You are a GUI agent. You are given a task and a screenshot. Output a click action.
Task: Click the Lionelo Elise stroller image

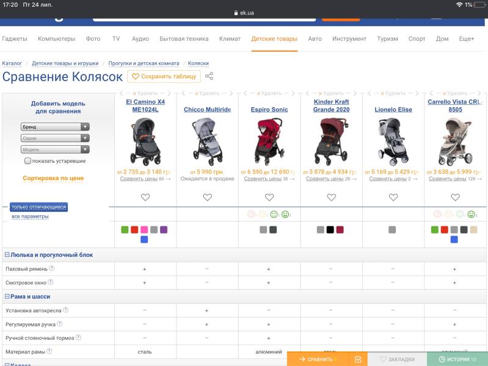pos(393,142)
